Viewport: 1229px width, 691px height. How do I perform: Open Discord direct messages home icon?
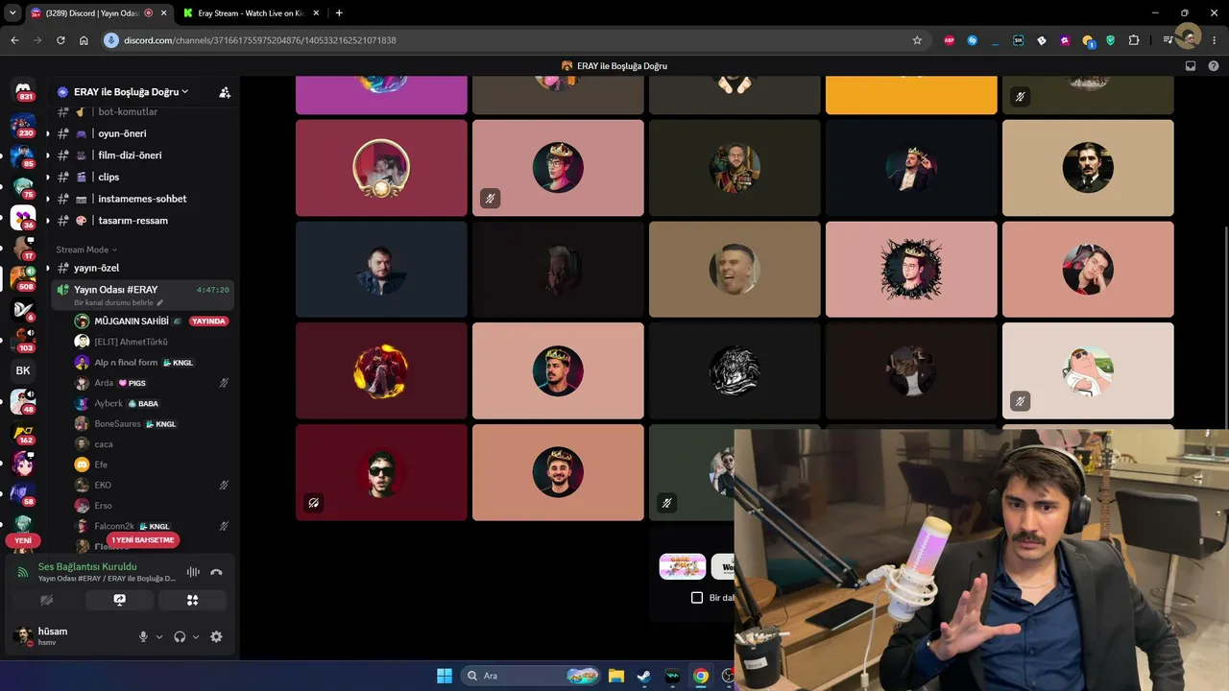(x=23, y=91)
